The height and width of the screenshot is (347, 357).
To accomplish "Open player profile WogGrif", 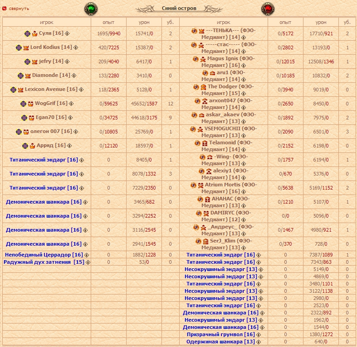I will pyautogui.click(x=45, y=103).
